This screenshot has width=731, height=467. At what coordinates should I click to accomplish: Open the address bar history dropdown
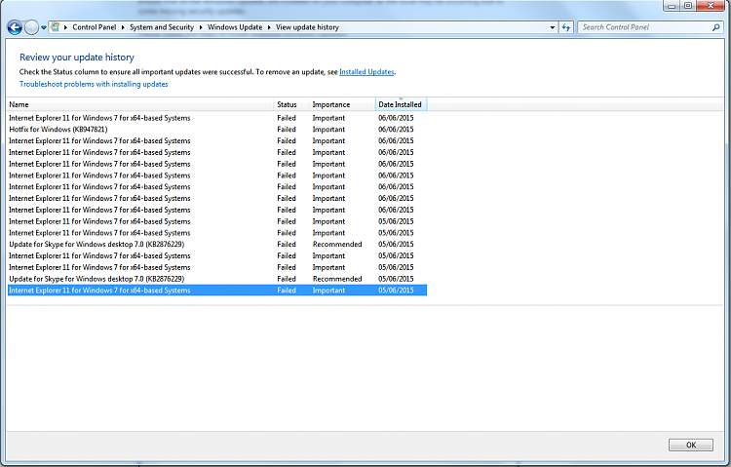pos(553,27)
